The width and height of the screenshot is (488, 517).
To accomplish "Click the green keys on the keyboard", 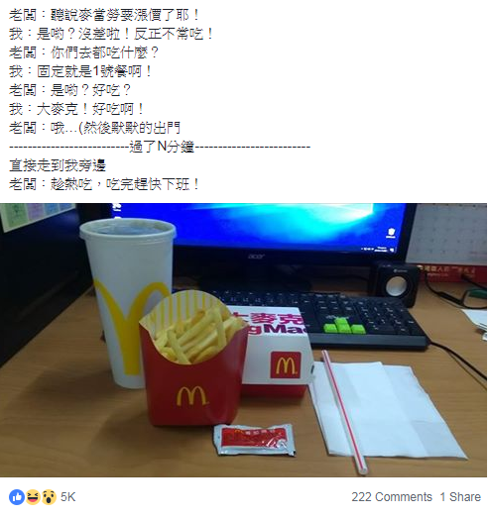I will (344, 326).
